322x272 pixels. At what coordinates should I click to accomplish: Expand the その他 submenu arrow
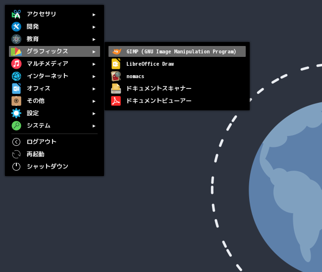(94, 101)
